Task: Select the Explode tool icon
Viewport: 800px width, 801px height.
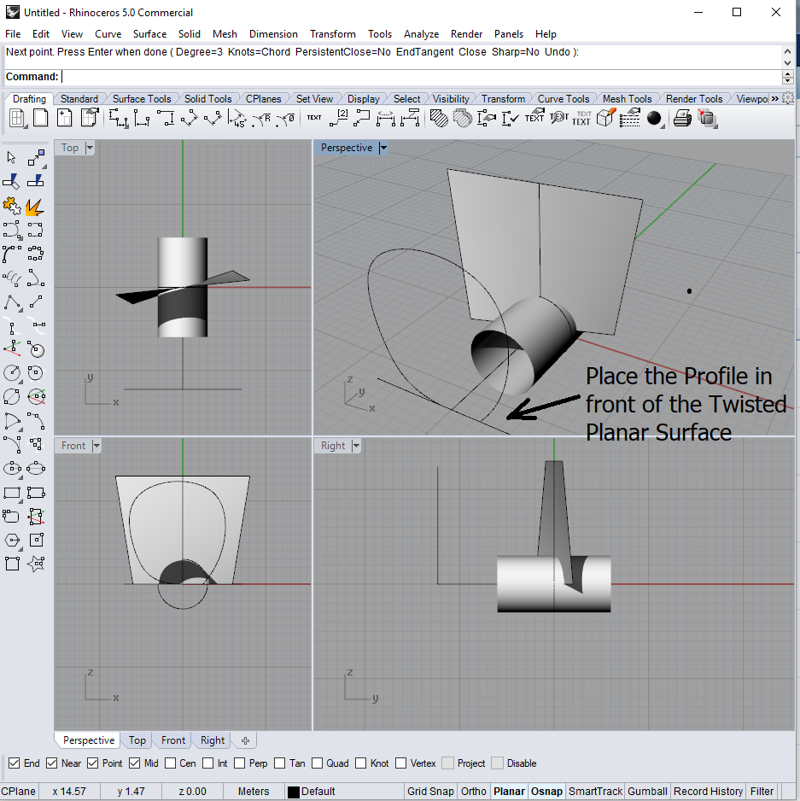Action: [x=35, y=206]
